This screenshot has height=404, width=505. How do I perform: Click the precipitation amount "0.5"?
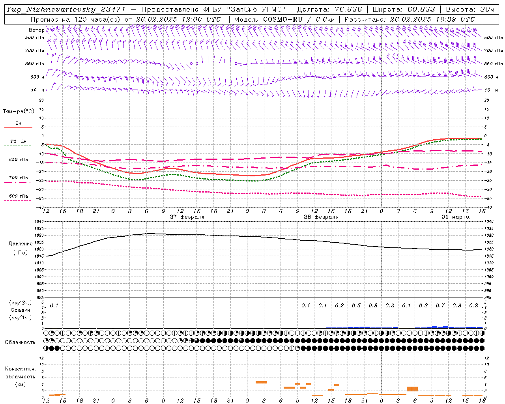point(356,305)
